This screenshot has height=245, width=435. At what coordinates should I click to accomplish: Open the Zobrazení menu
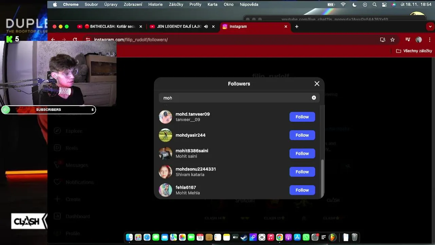133,4
